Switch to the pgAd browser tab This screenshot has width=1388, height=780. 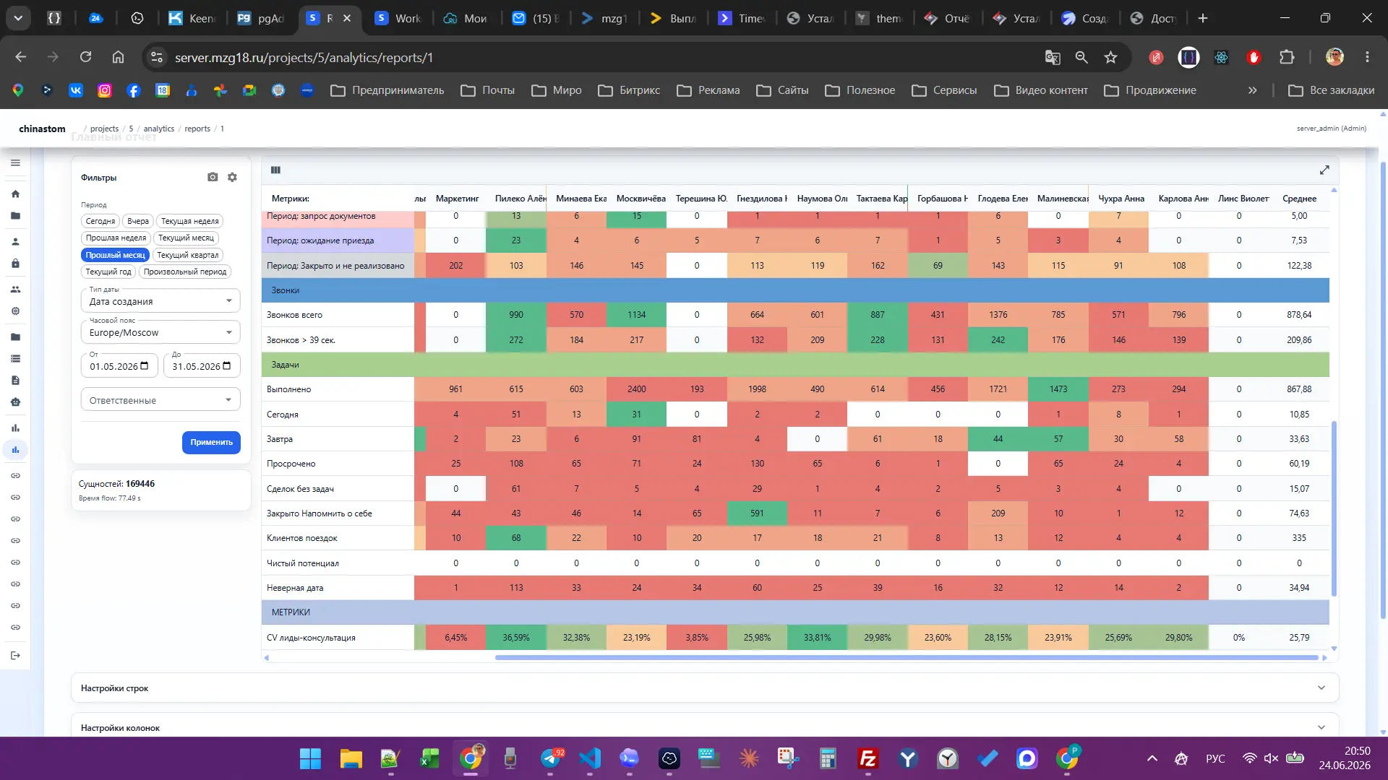[262, 18]
